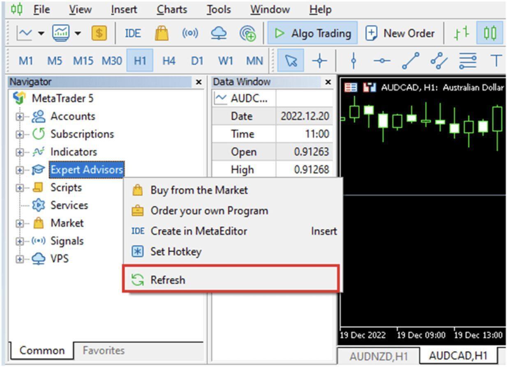Select Services in Navigator tree

(69, 205)
